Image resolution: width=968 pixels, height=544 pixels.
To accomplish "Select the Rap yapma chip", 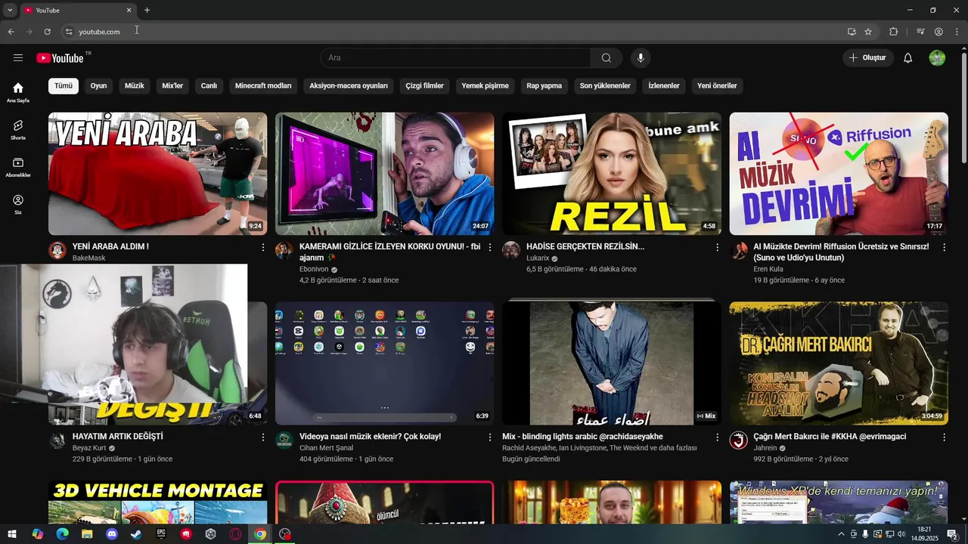I will pos(544,86).
